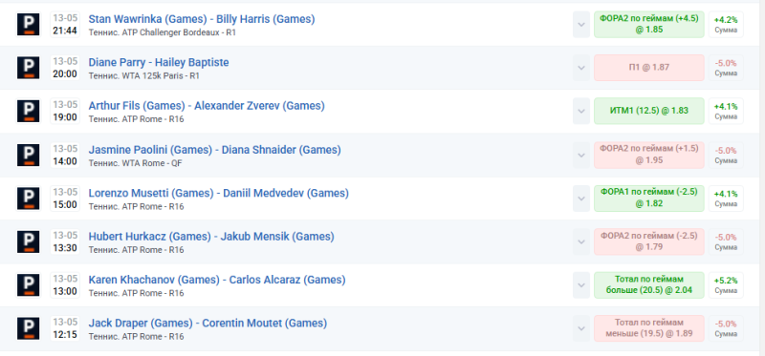Click bookmaker P logo beside Paolini–Shnaider match
Viewport: 765px width, 356px height.
click(29, 155)
